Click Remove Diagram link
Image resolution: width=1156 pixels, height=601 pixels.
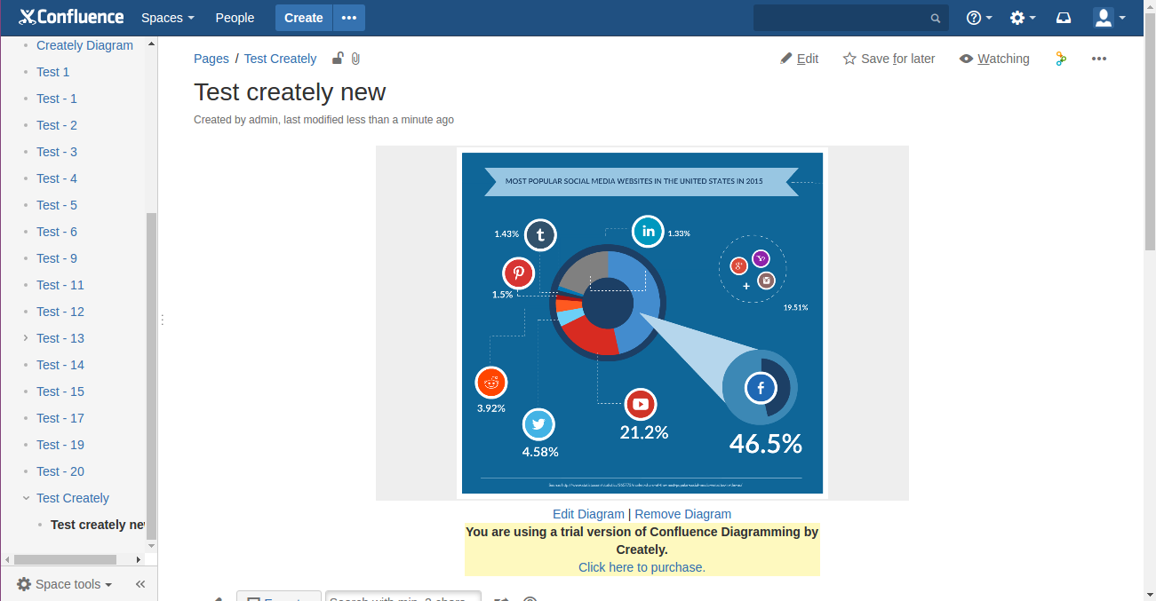coord(682,514)
